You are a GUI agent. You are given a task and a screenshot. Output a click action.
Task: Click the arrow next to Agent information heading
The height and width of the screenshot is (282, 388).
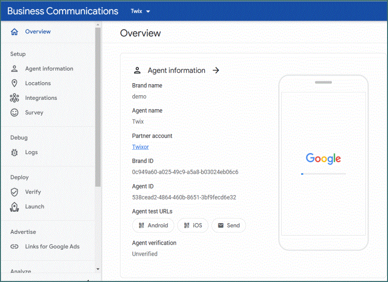216,70
